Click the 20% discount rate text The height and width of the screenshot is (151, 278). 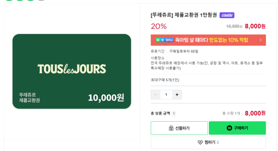point(159,26)
